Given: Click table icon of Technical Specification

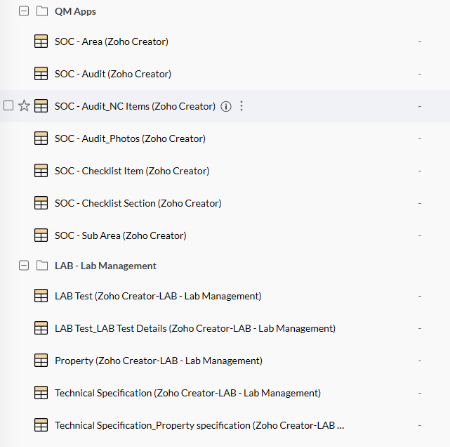Looking at the screenshot, I should coord(41,393).
